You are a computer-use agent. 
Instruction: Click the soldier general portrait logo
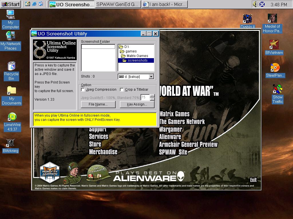tap(73, 173)
